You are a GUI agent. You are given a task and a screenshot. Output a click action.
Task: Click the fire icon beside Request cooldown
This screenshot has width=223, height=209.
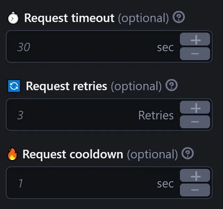point(13,154)
